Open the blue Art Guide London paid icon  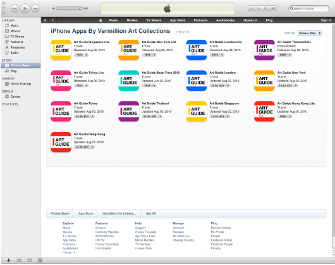197,81
